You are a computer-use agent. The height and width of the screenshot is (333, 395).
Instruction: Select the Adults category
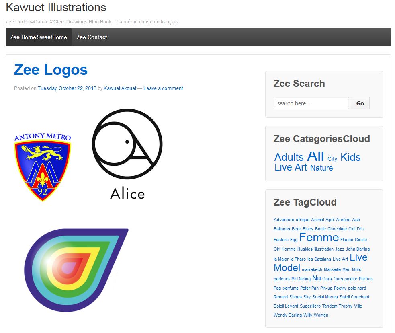[x=289, y=157]
